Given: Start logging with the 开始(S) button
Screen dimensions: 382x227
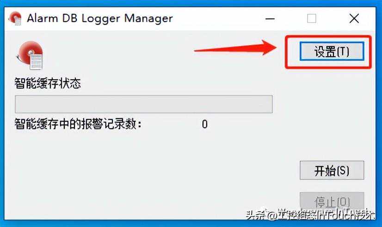Looking at the screenshot, I should point(332,170).
